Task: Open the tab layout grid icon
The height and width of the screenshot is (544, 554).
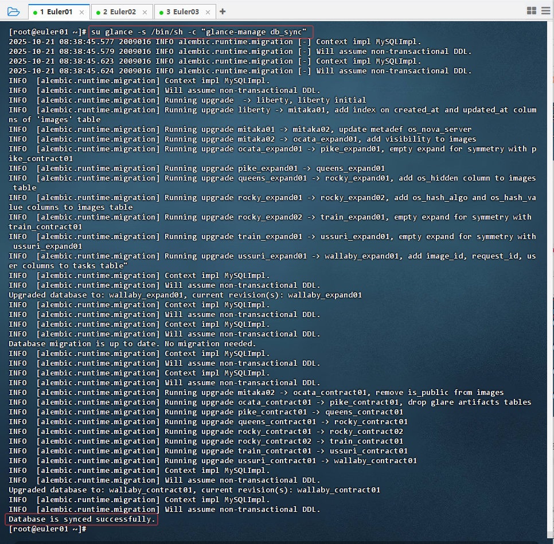Action: pos(532,10)
